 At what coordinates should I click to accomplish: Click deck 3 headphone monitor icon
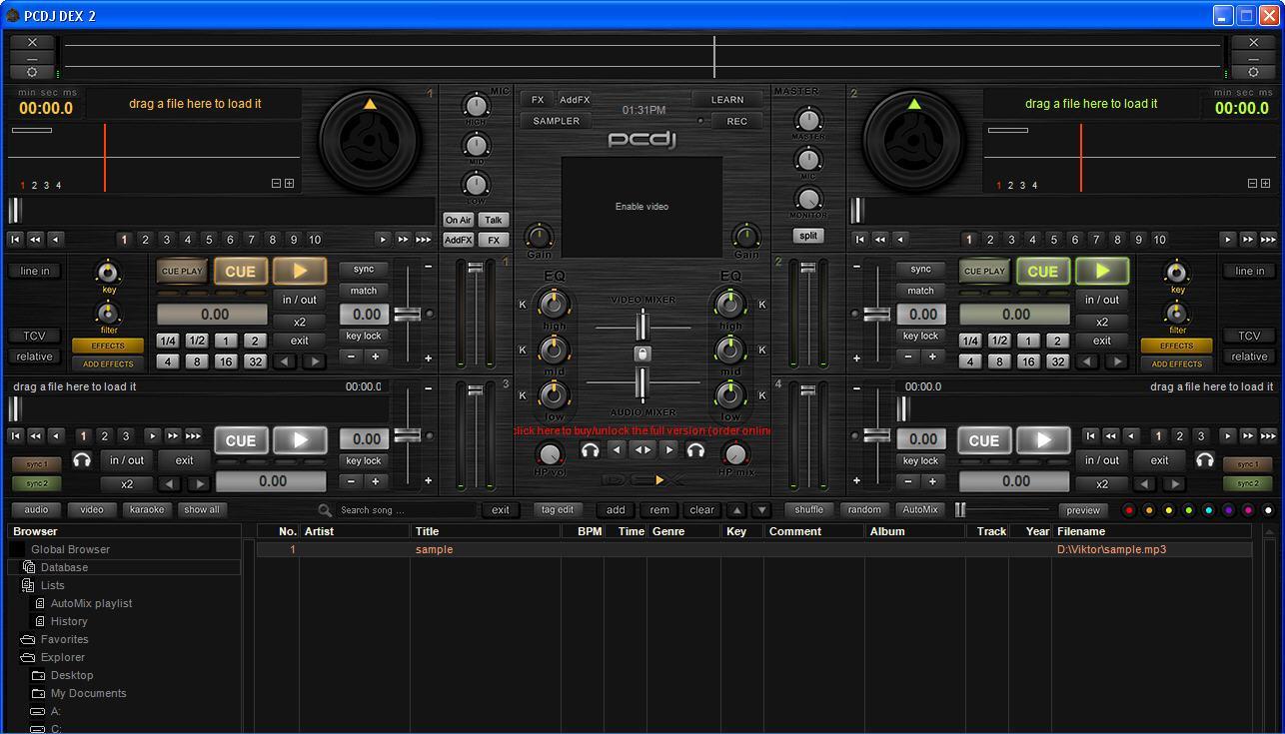coord(82,459)
